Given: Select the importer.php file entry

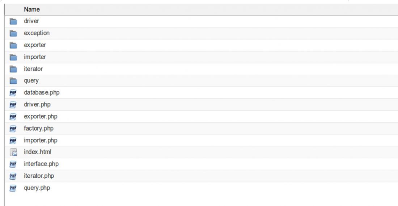Looking at the screenshot, I should [201, 140].
